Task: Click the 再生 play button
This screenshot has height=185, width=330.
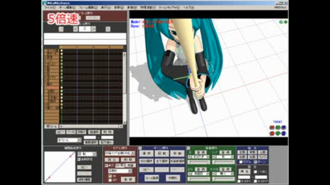Action: (244, 172)
